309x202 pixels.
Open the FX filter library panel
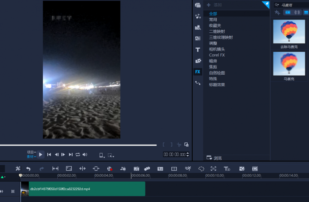pos(198,72)
